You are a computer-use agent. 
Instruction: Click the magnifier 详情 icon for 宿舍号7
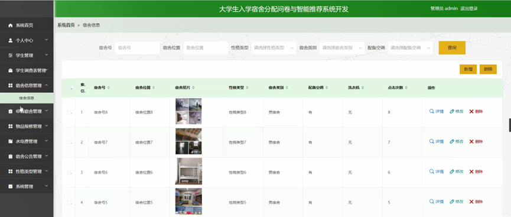pyautogui.click(x=431, y=141)
